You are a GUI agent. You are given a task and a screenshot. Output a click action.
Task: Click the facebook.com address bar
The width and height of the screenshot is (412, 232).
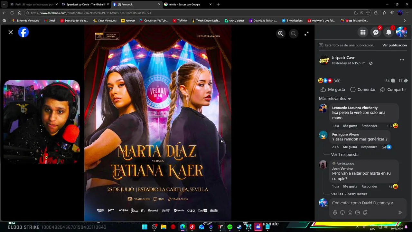(x=190, y=13)
